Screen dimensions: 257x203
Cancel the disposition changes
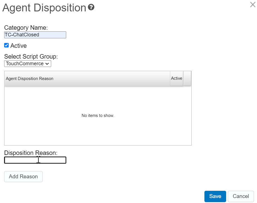coord(241,196)
